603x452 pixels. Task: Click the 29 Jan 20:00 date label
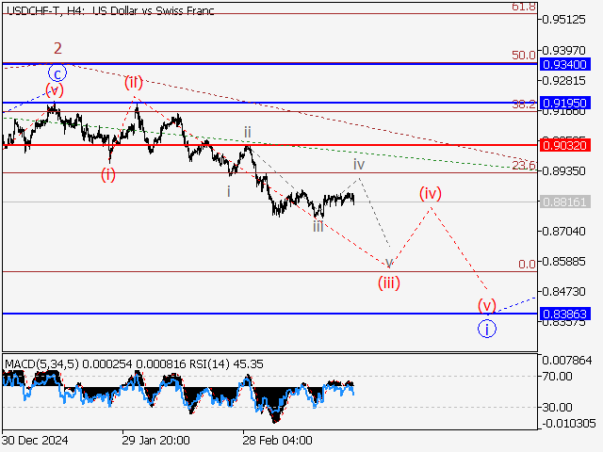pyautogui.click(x=155, y=440)
